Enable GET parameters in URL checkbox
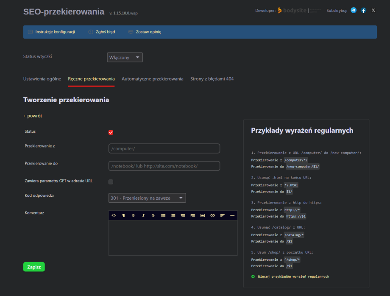The height and width of the screenshot is (296, 390). (x=111, y=182)
